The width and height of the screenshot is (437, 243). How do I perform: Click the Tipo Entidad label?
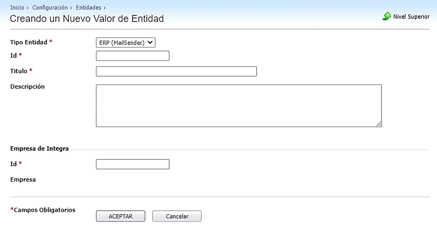pyautogui.click(x=28, y=42)
